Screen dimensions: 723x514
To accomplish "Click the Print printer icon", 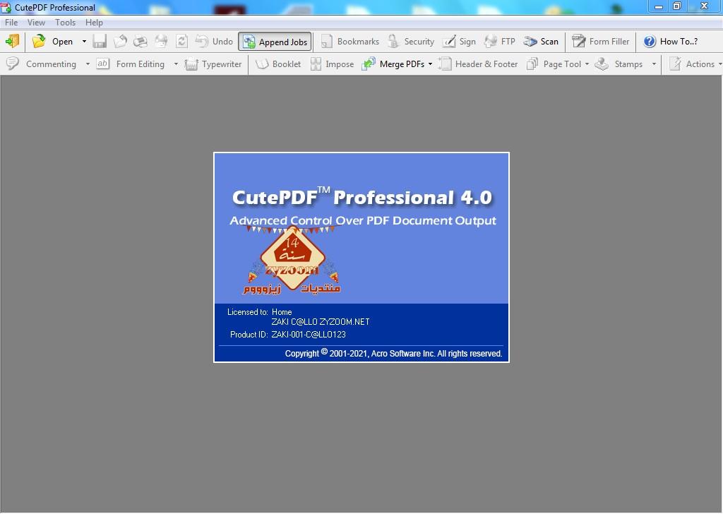I will point(141,42).
